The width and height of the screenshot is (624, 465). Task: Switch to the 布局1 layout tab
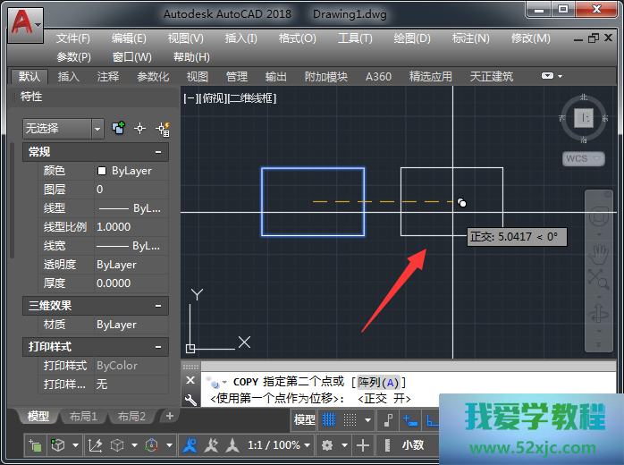[x=83, y=417]
